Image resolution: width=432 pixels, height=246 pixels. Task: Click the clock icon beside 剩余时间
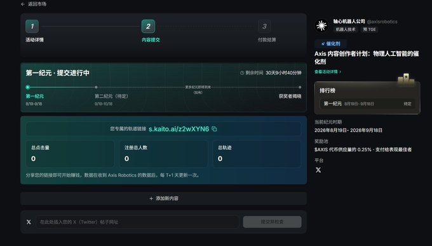[242, 73]
